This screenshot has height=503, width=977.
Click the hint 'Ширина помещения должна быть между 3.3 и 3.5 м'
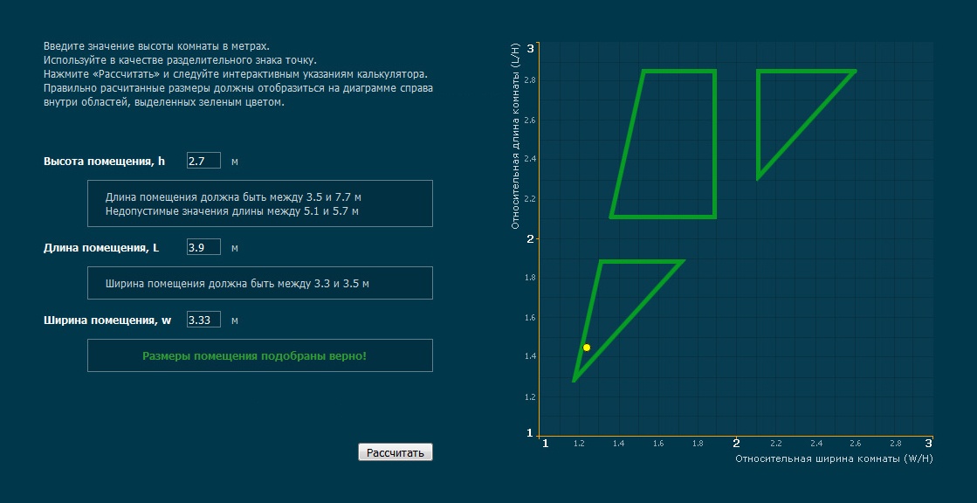pyautogui.click(x=237, y=284)
